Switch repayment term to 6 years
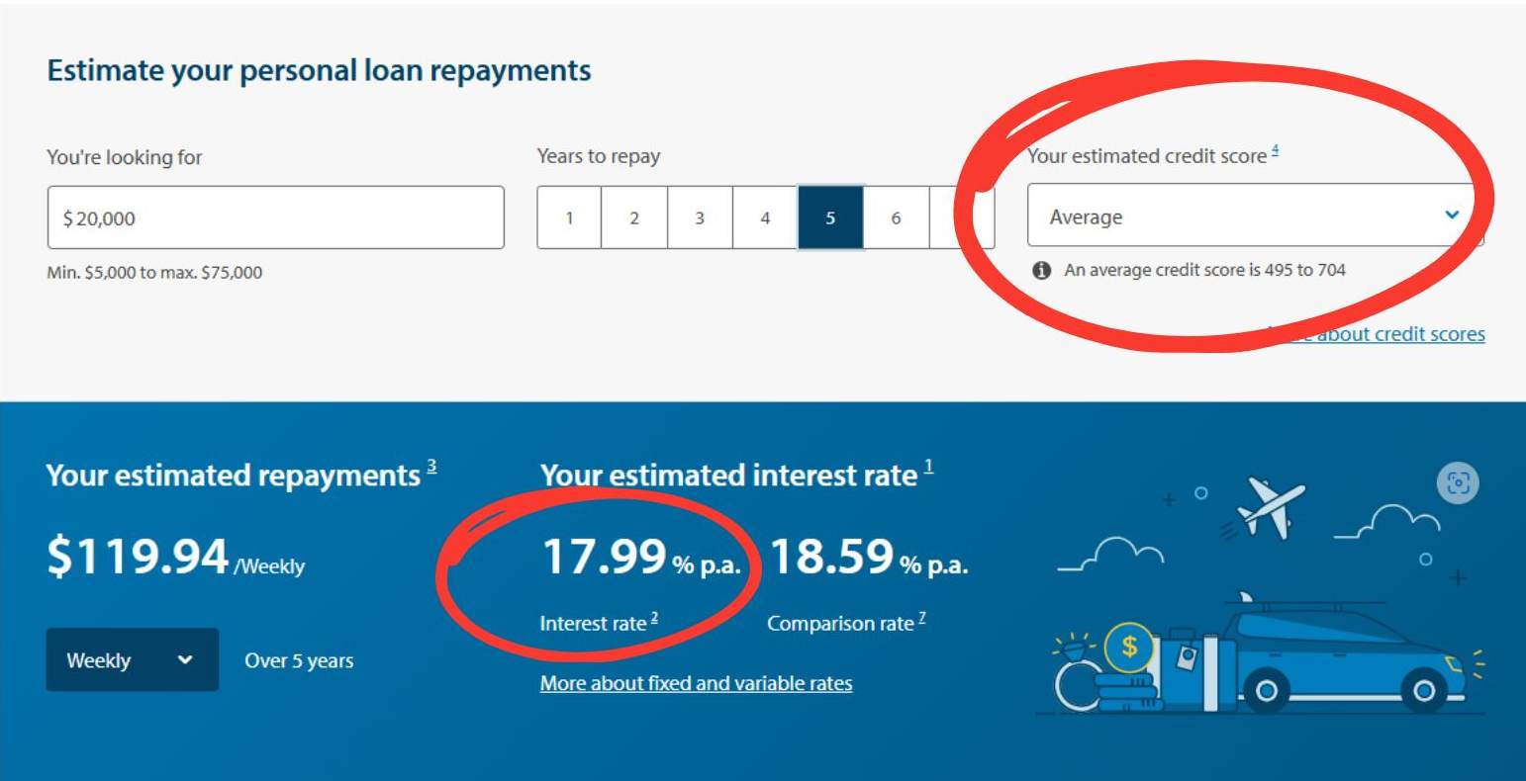 click(897, 216)
